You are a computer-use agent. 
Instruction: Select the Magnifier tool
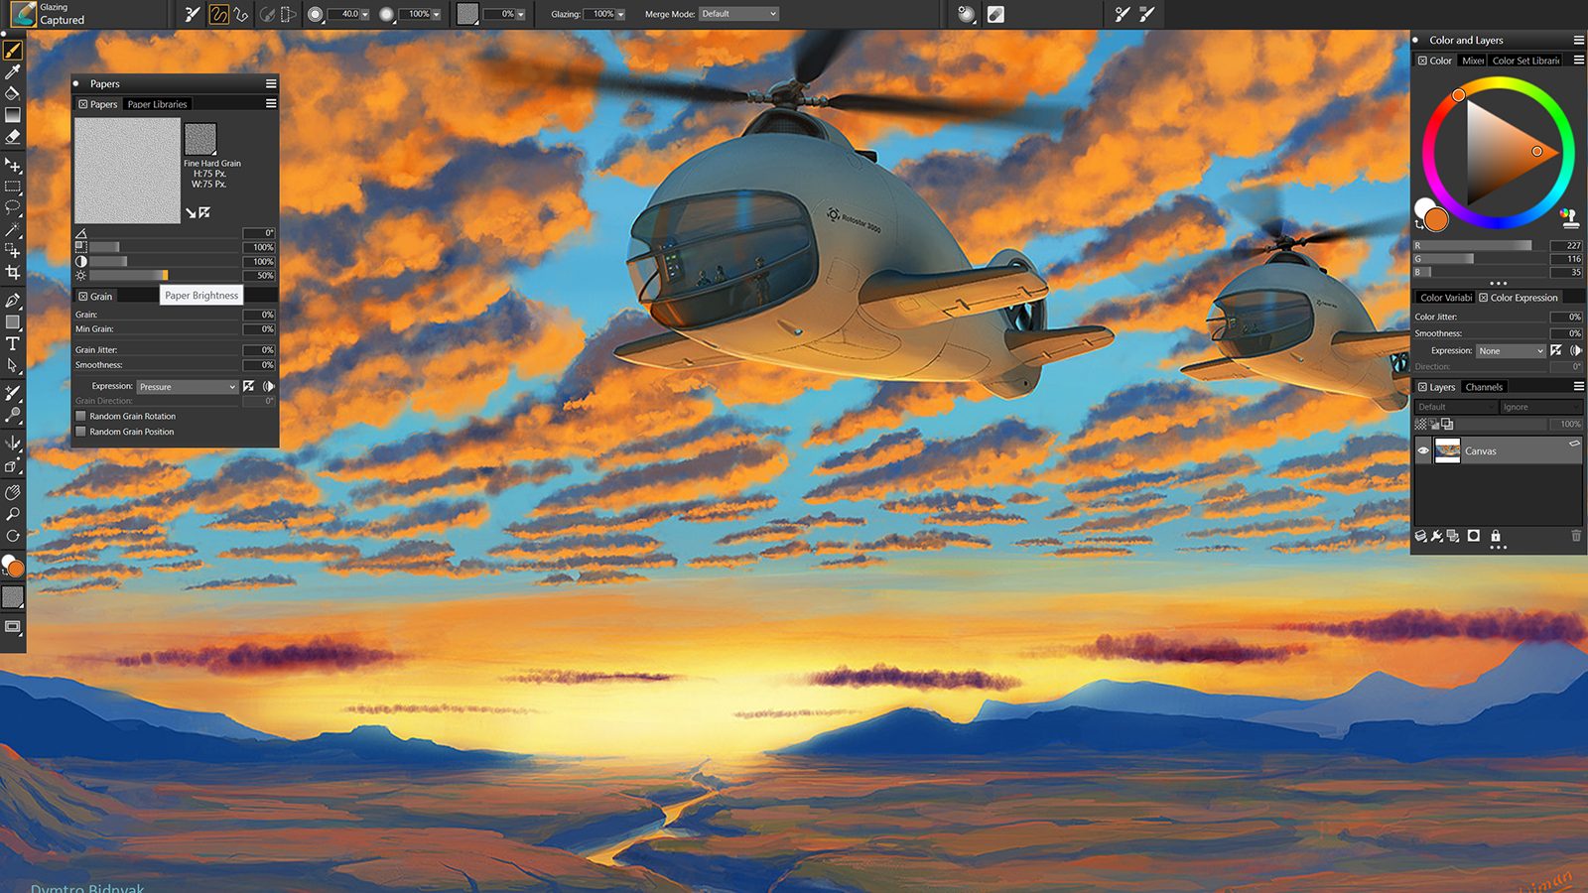click(13, 514)
